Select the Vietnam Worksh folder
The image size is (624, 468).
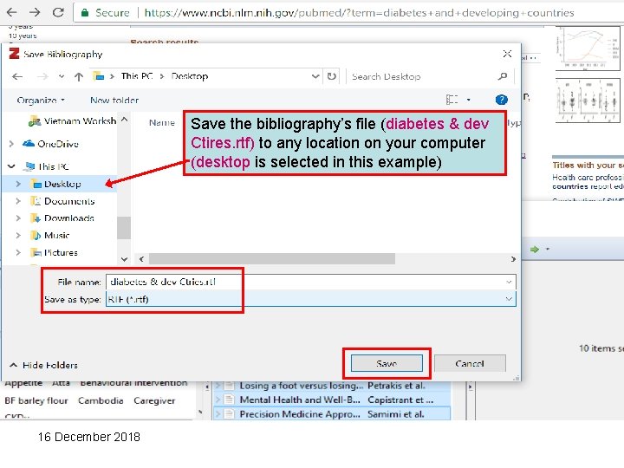pos(73,121)
